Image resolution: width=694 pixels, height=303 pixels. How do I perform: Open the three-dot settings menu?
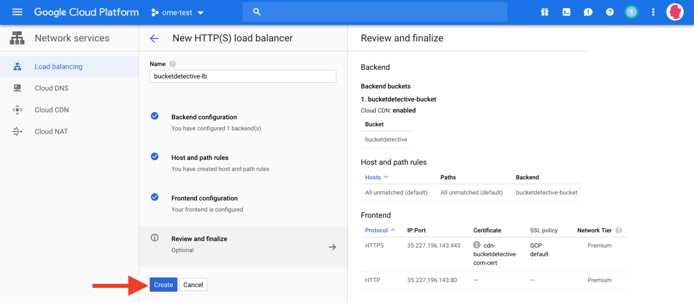click(653, 12)
